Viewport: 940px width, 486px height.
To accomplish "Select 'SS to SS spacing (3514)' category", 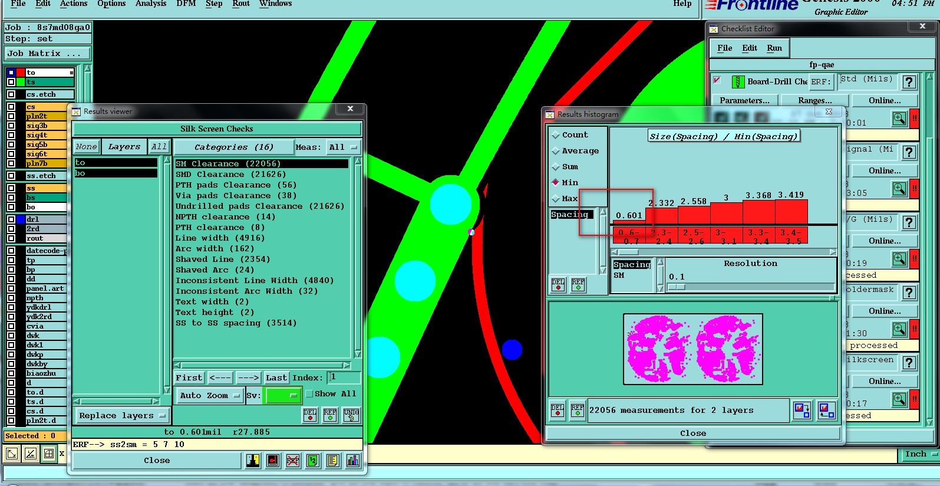I will coord(236,323).
